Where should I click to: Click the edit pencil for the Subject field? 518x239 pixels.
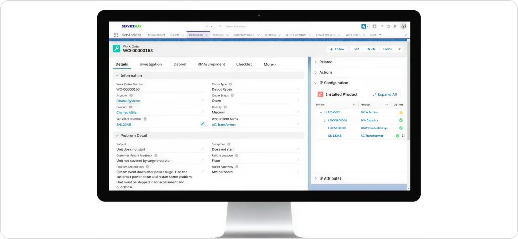(203, 149)
